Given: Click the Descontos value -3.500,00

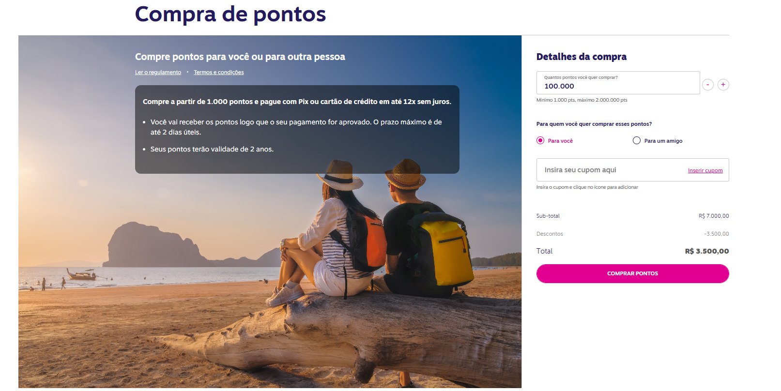Looking at the screenshot, I should [716, 234].
